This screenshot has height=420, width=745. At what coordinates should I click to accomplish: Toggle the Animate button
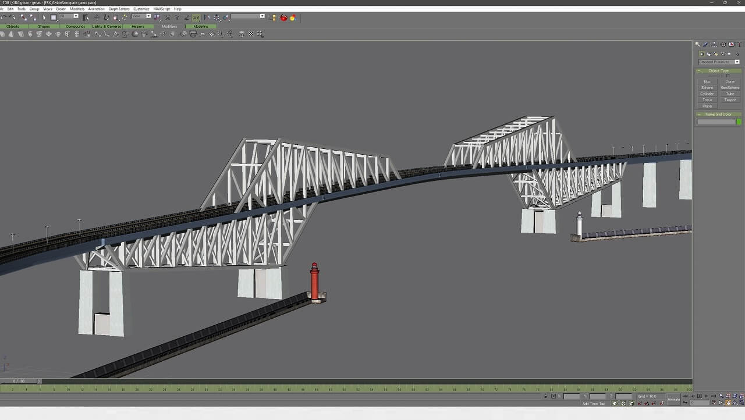tap(673, 400)
